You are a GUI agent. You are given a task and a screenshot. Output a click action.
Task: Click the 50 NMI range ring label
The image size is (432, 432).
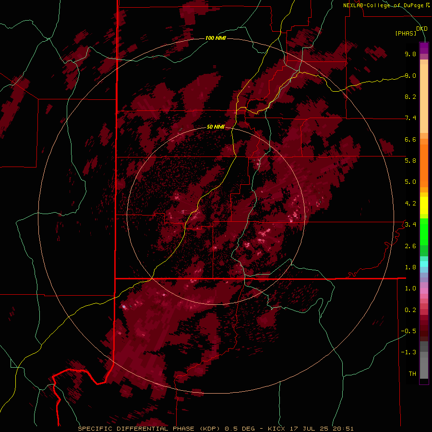click(x=216, y=127)
